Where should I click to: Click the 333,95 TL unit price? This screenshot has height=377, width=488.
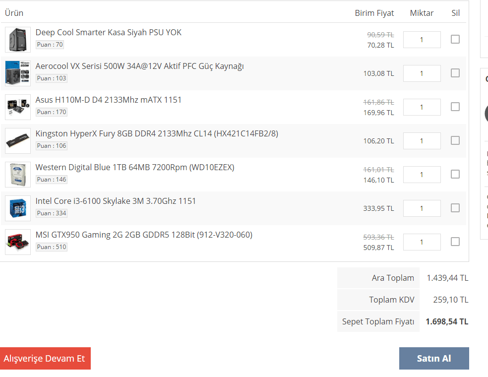pyautogui.click(x=378, y=208)
